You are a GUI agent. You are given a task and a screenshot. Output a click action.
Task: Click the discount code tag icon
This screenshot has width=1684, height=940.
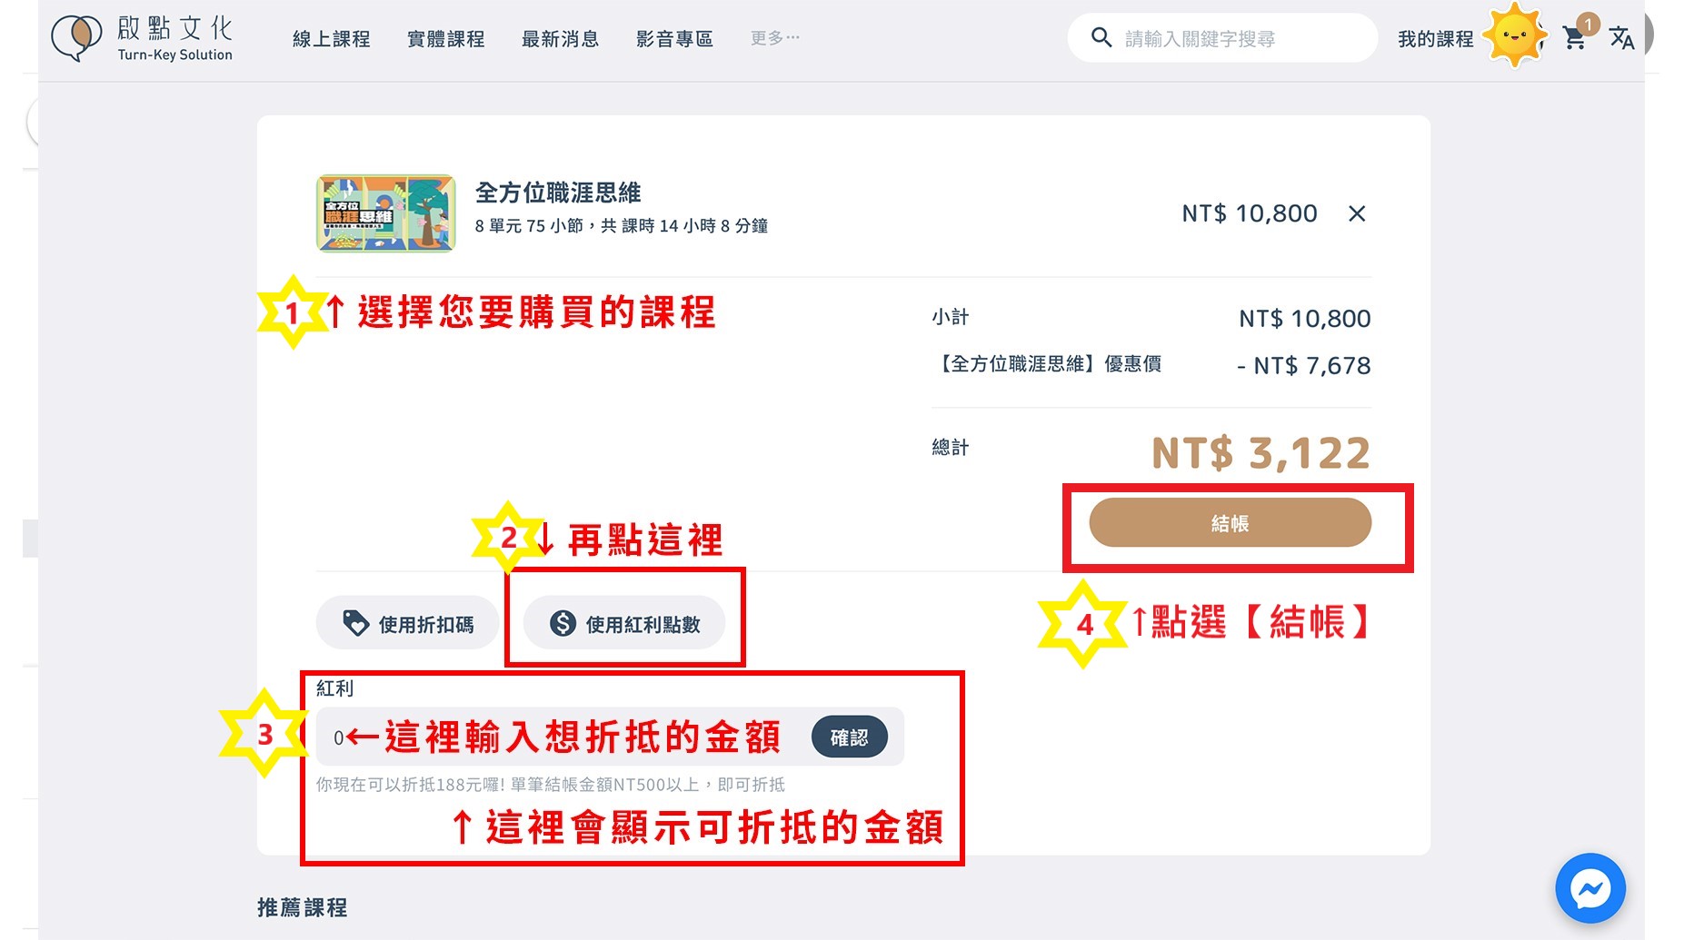(x=355, y=624)
